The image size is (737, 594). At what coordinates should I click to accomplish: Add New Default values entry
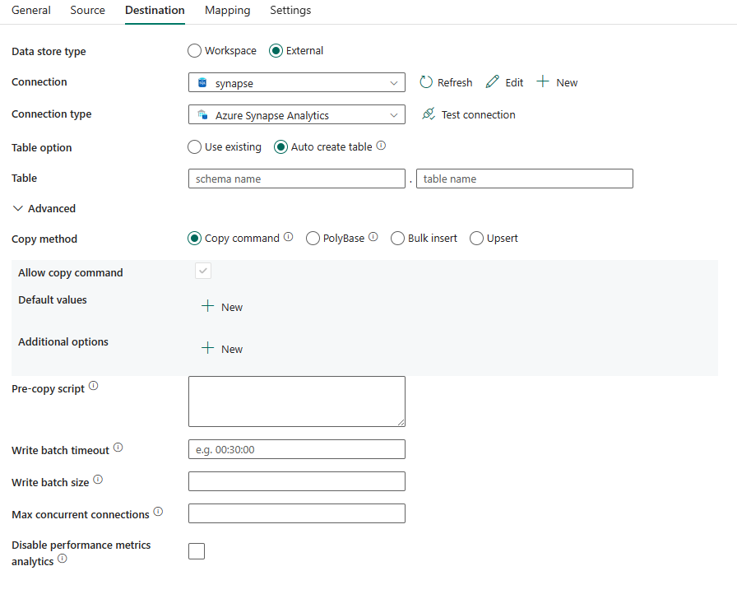(222, 307)
